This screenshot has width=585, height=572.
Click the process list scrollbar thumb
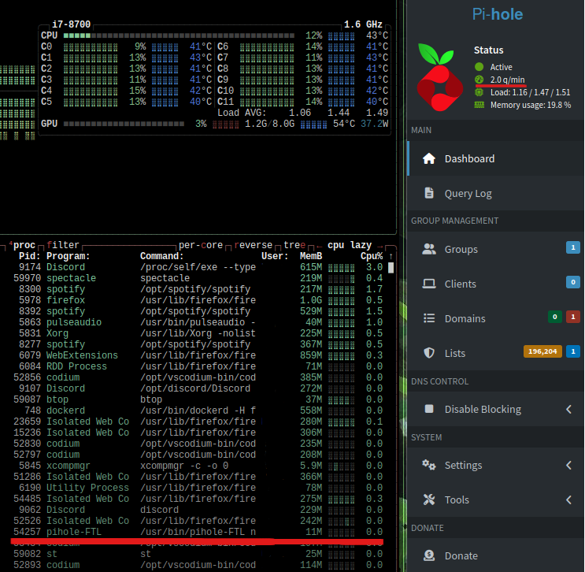pyautogui.click(x=391, y=268)
